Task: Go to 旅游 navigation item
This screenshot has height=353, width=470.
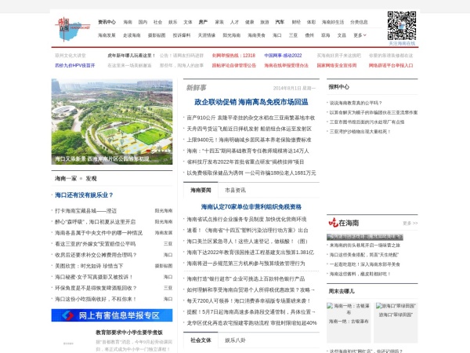Action: (265, 22)
